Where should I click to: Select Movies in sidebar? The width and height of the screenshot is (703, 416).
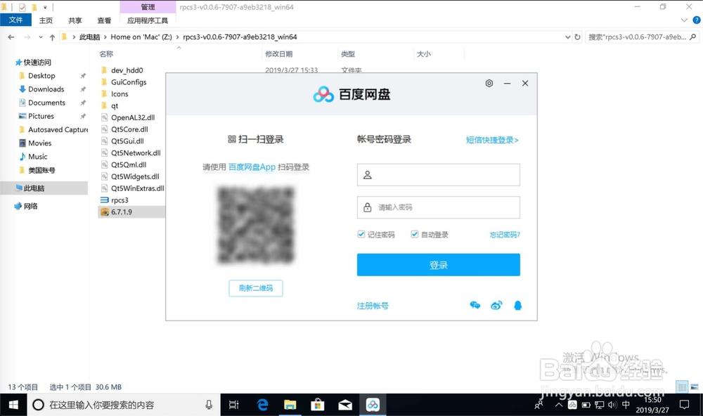click(x=40, y=143)
